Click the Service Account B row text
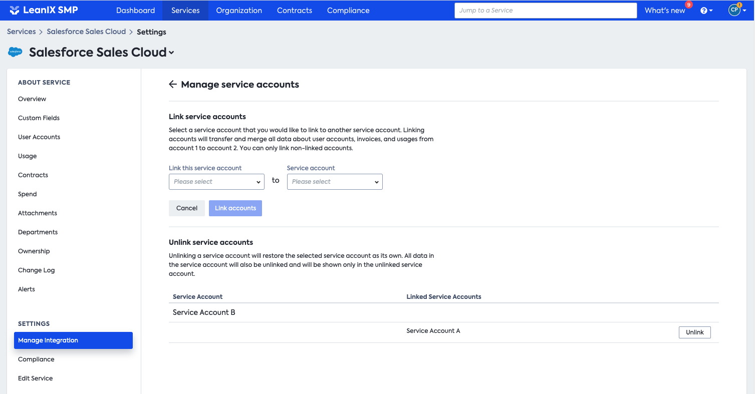This screenshot has width=755, height=394. click(x=204, y=312)
